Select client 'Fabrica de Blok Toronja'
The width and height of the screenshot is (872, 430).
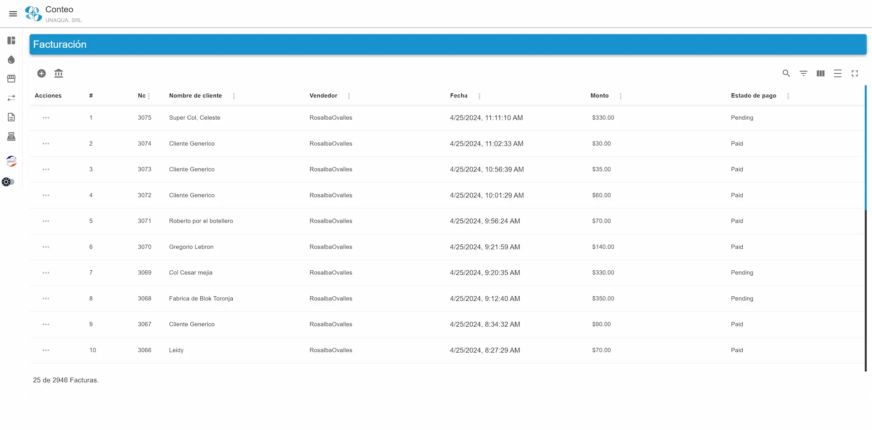201,298
